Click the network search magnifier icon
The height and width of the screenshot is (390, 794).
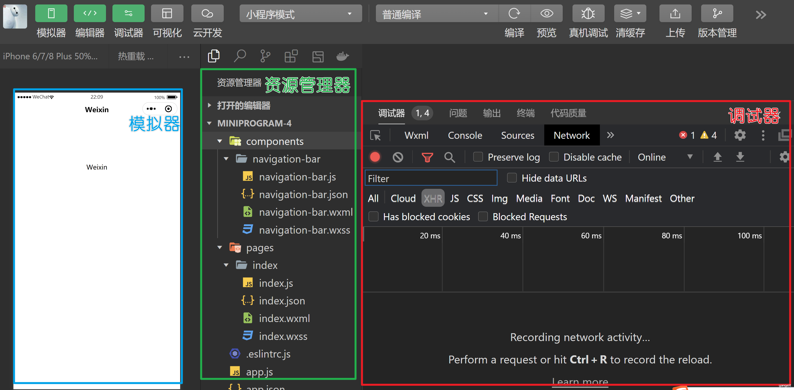[x=449, y=157]
